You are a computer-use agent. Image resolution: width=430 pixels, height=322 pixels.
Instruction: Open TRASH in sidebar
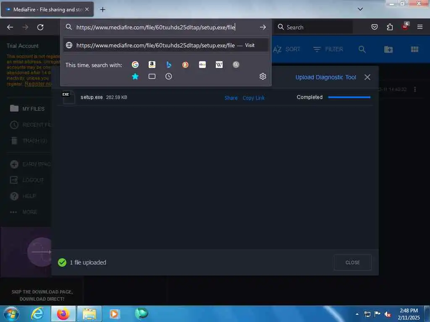coord(29,141)
